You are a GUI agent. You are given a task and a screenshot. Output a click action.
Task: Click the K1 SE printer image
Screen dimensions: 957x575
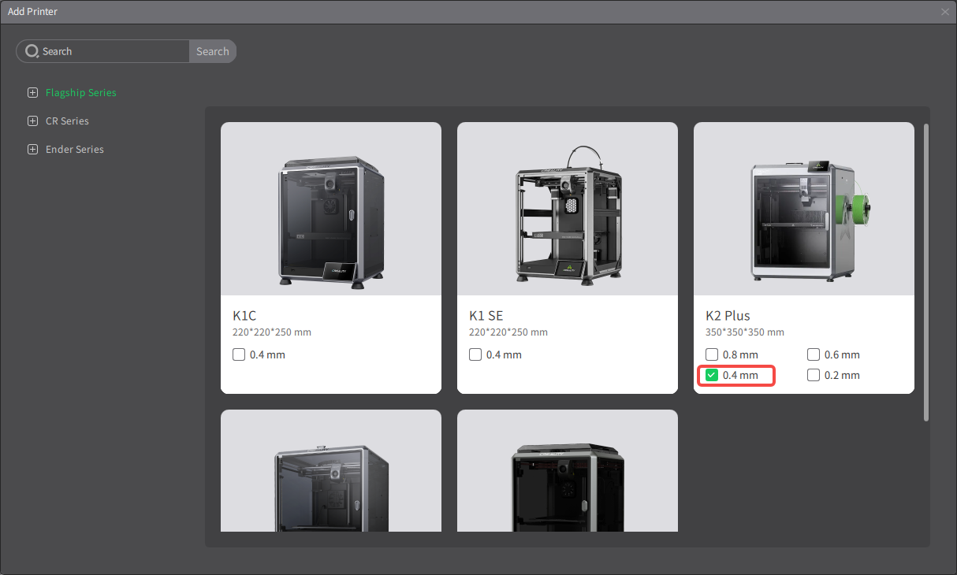[568, 209]
